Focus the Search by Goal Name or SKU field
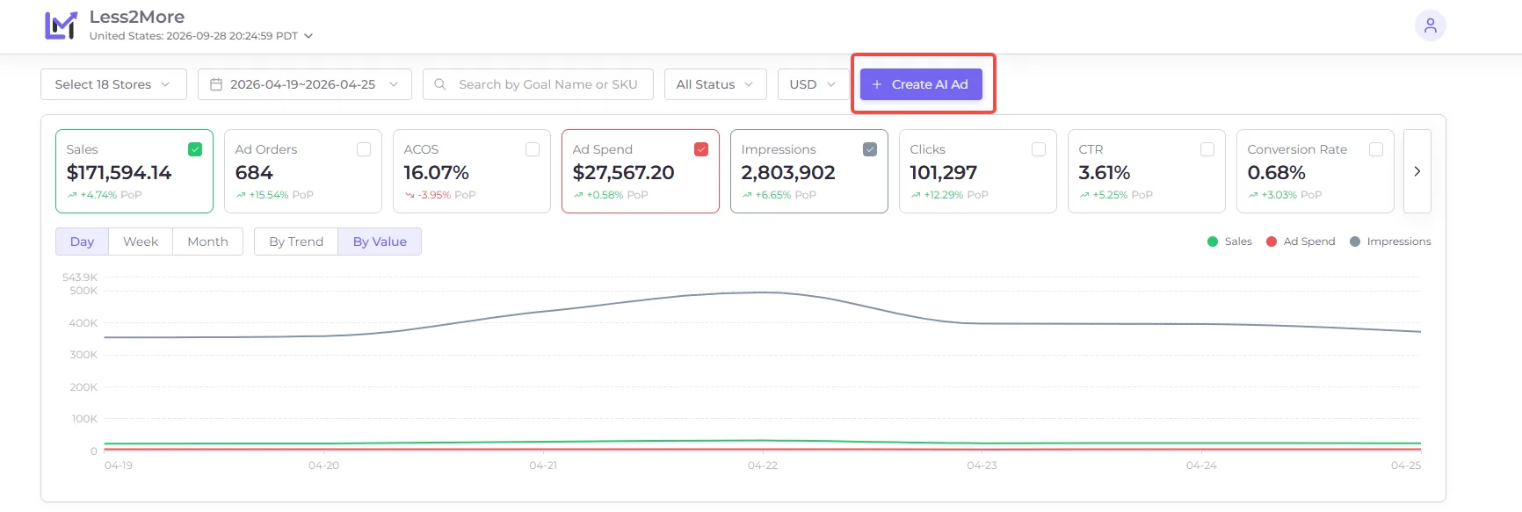1522x512 pixels. click(x=538, y=84)
